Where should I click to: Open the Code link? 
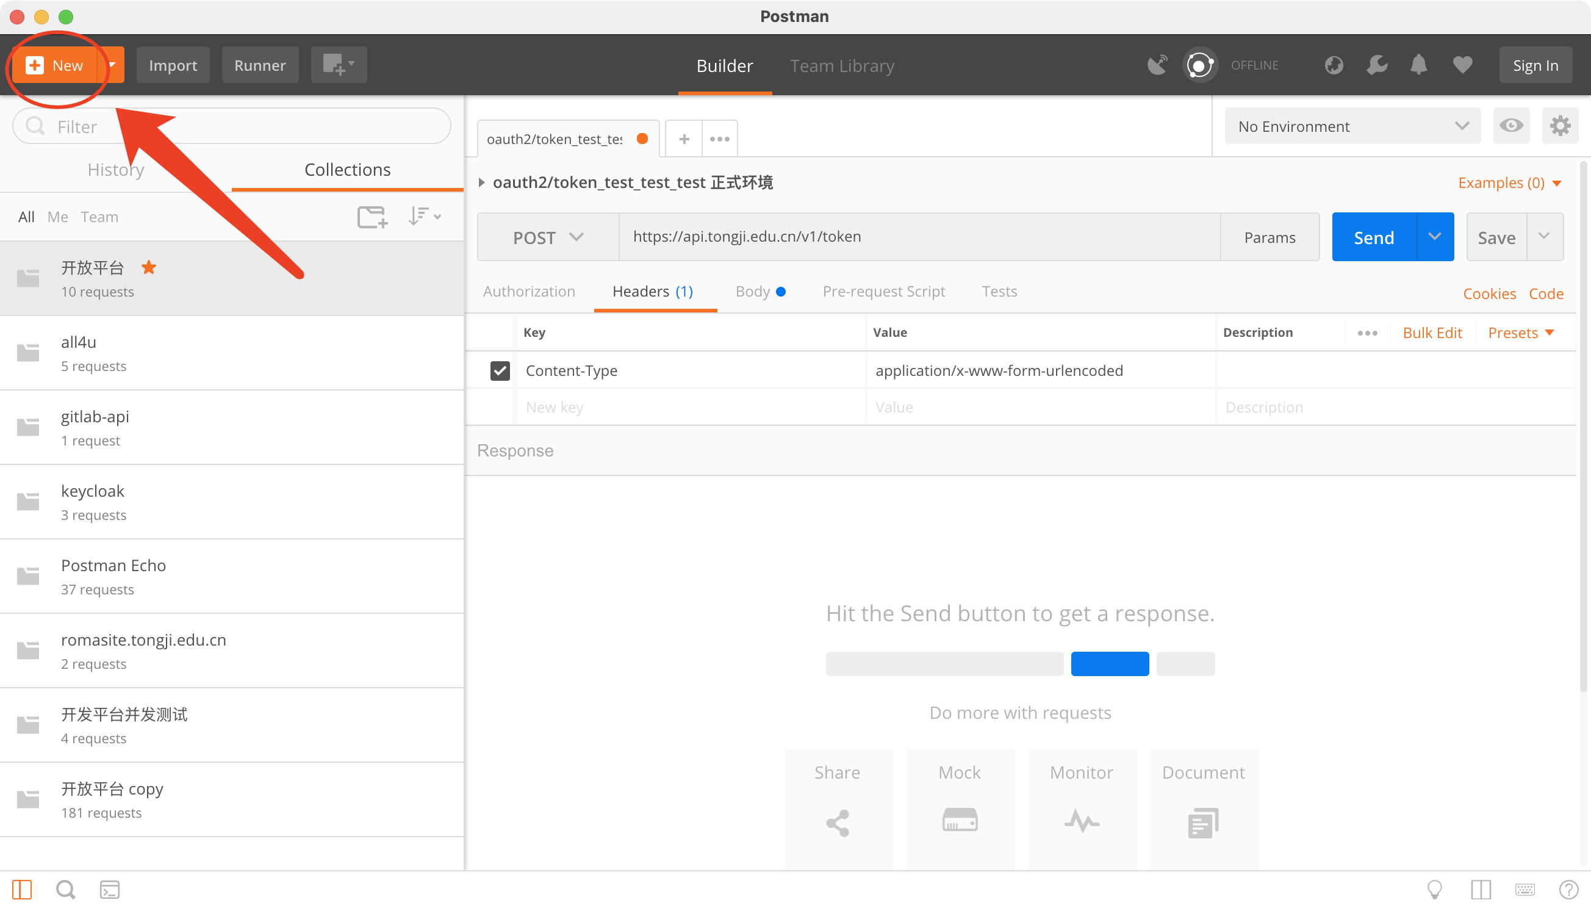[1545, 293]
